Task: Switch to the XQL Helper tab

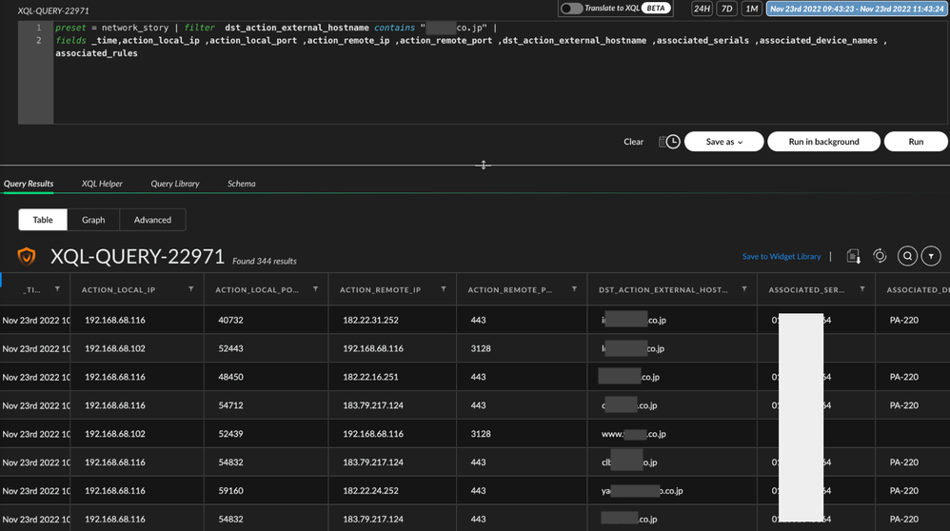Action: tap(102, 184)
